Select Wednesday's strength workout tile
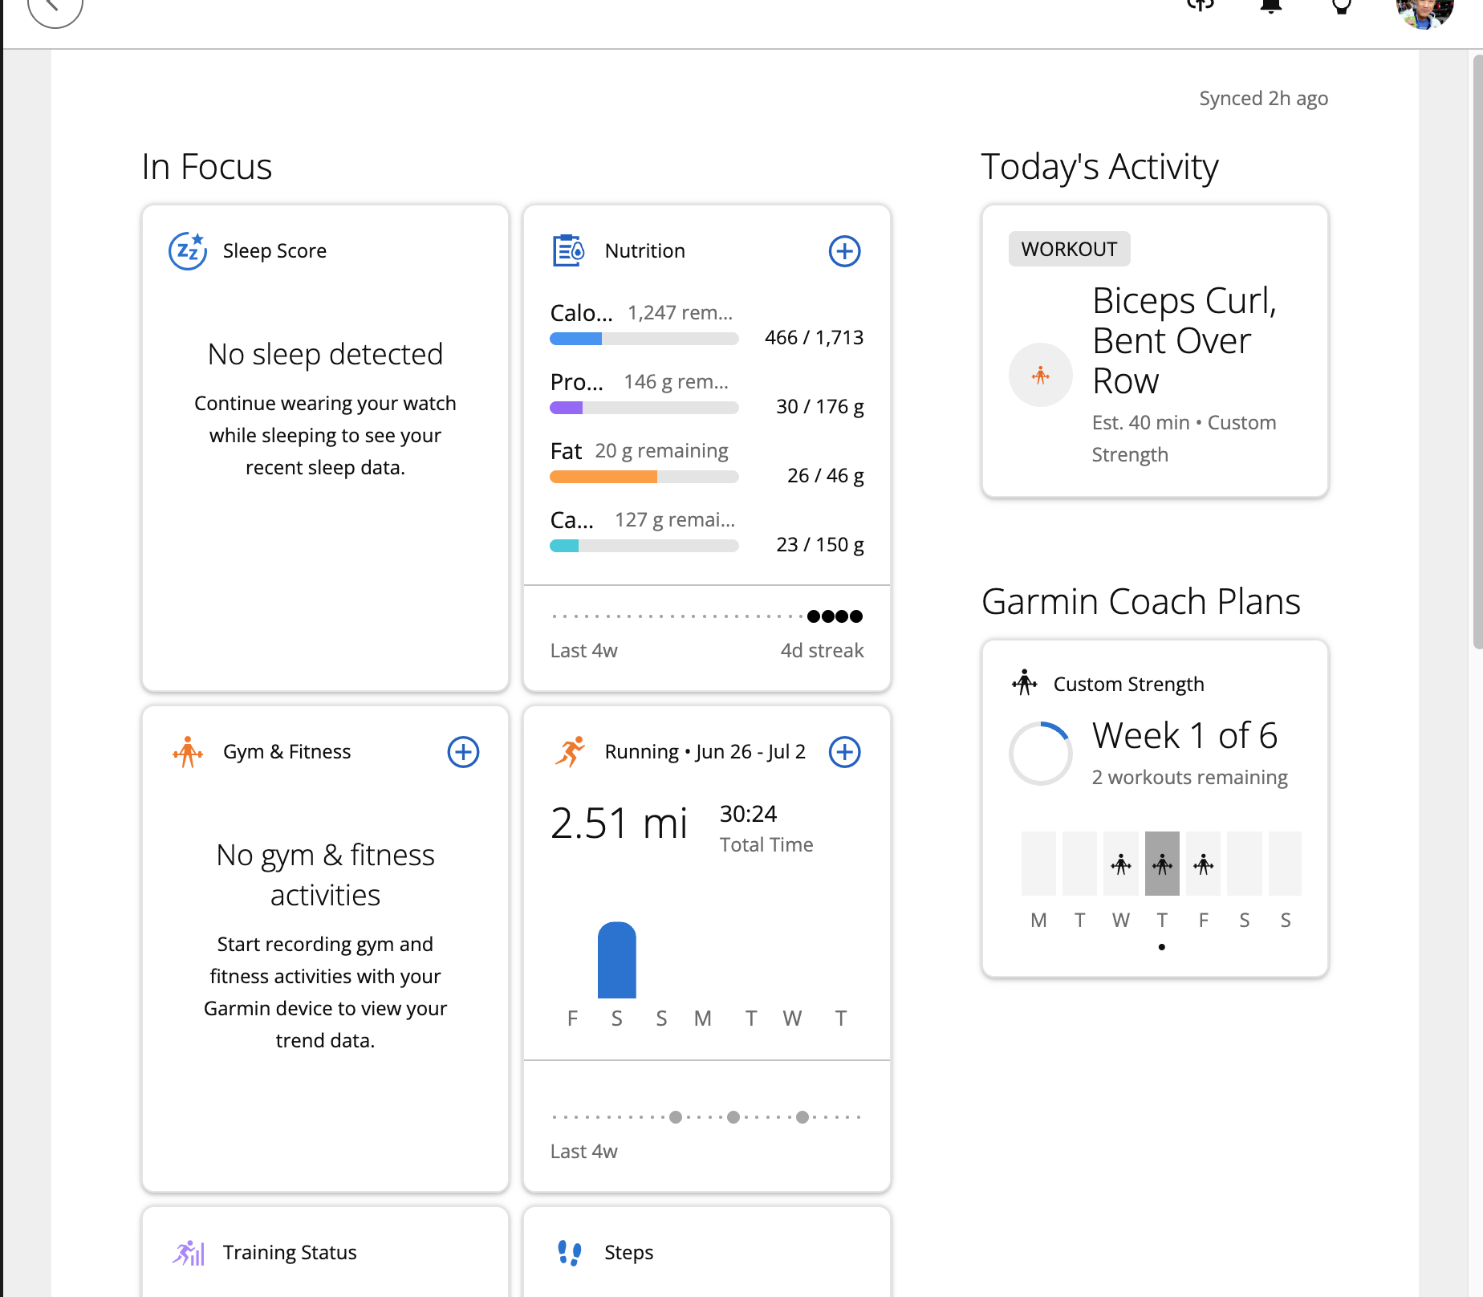 1121,864
